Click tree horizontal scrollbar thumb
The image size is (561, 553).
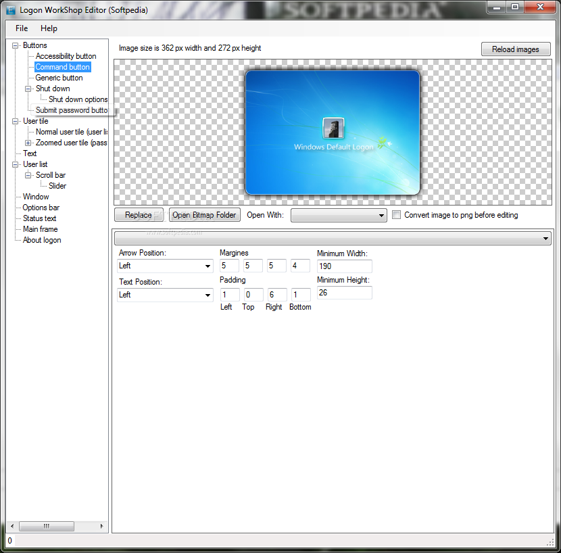coord(47,526)
